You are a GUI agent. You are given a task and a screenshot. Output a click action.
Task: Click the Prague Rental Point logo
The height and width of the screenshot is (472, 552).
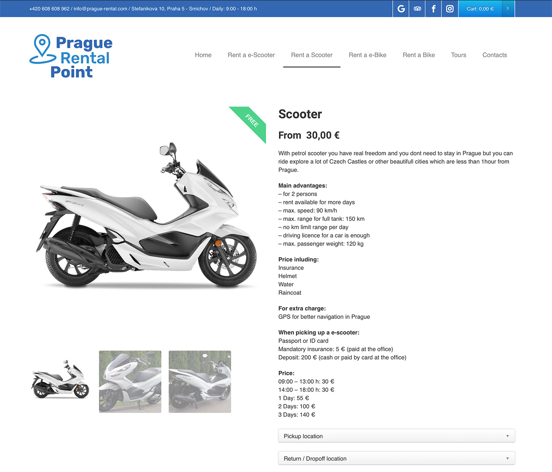[71, 56]
